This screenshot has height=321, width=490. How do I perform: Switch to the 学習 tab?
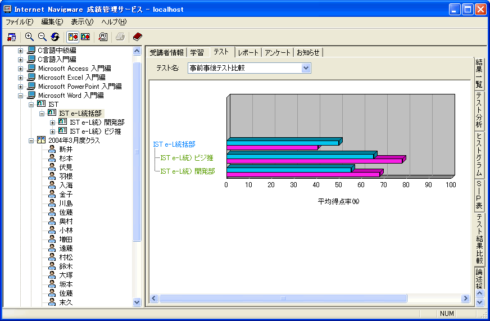(197, 52)
